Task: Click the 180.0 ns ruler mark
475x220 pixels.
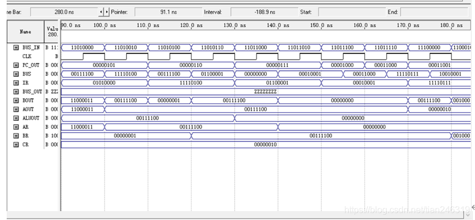Action: 451,26
